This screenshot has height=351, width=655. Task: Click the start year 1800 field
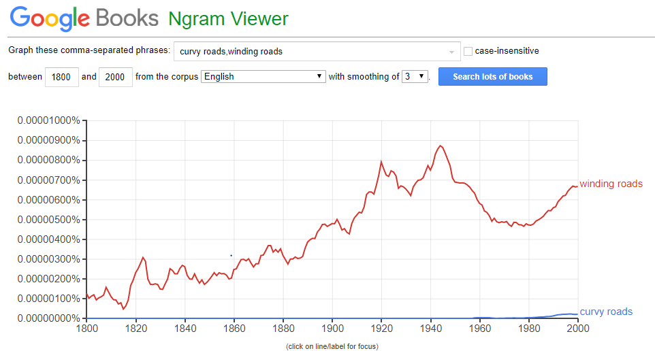click(x=61, y=77)
